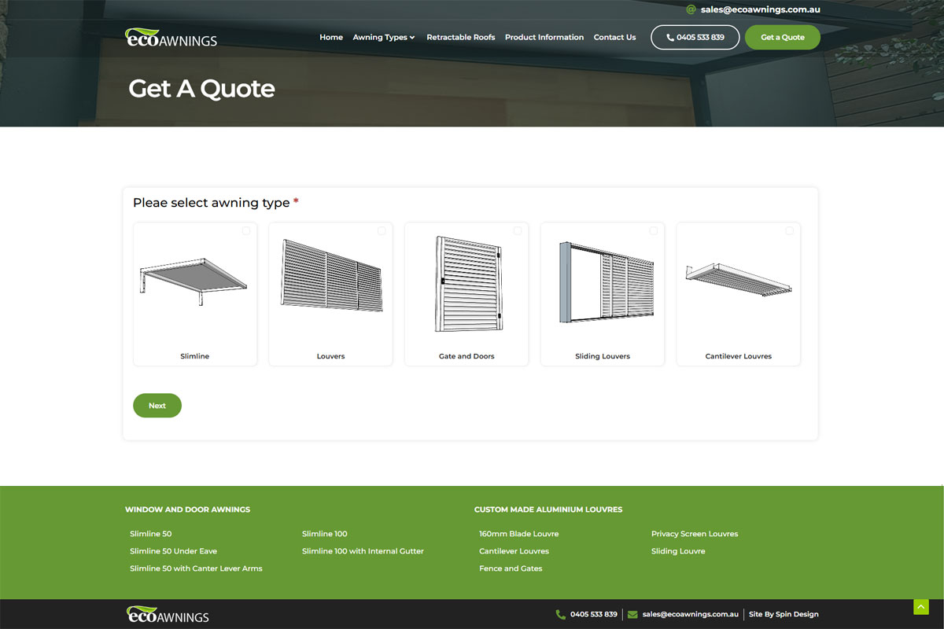Click the footer phone icon
This screenshot has height=629, width=944.
[x=561, y=614]
